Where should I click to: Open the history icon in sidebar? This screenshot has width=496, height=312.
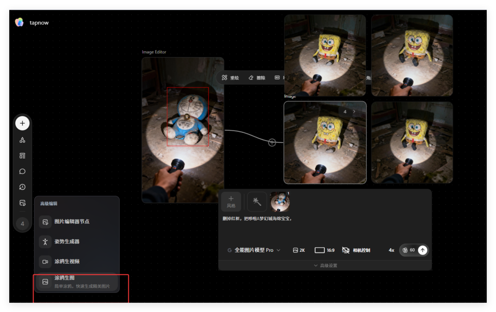pos(22,187)
